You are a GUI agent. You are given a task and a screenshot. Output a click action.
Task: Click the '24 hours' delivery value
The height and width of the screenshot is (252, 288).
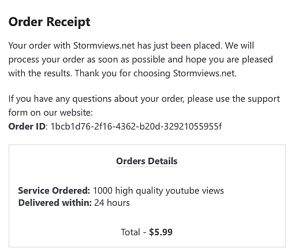112,203
